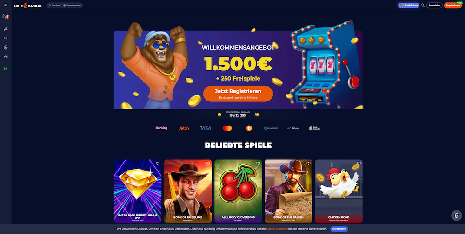
Task: Open the cherries casino icon in the sidebar
Action: [6, 29]
